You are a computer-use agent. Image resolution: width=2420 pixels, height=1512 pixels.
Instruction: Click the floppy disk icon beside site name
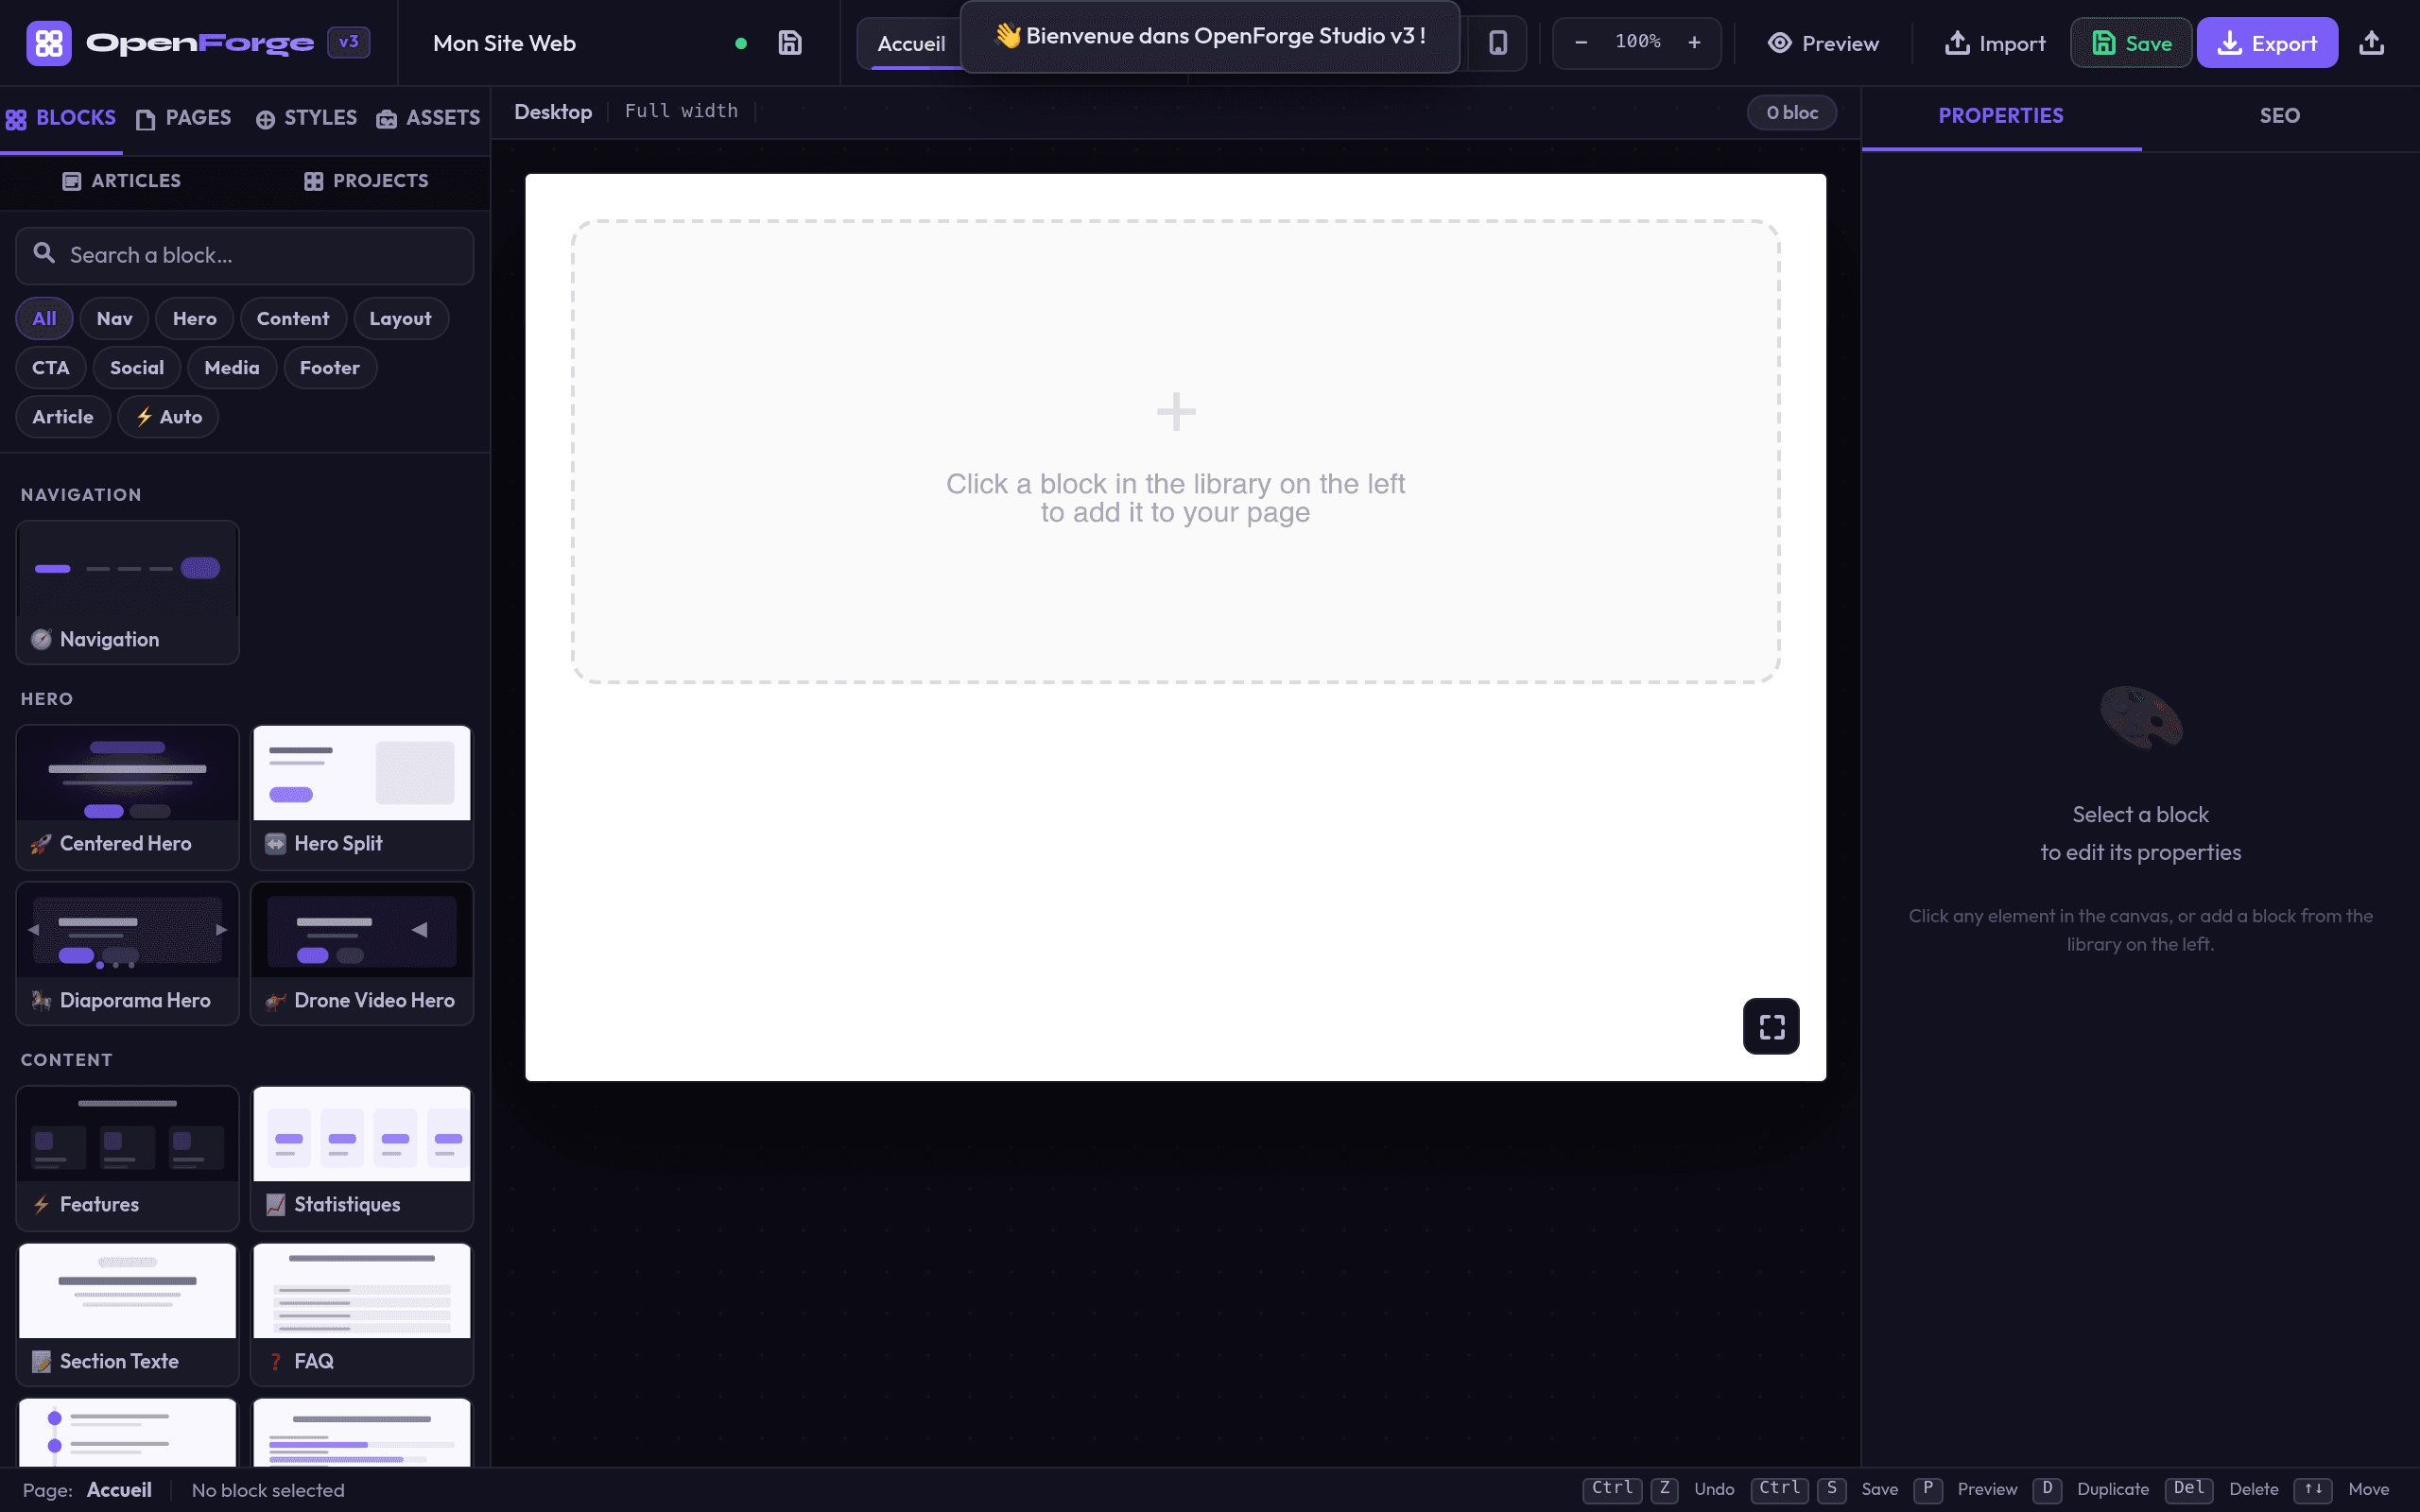[x=790, y=43]
